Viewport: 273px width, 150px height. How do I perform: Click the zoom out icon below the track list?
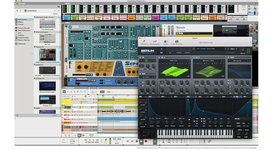[x=65, y=135]
